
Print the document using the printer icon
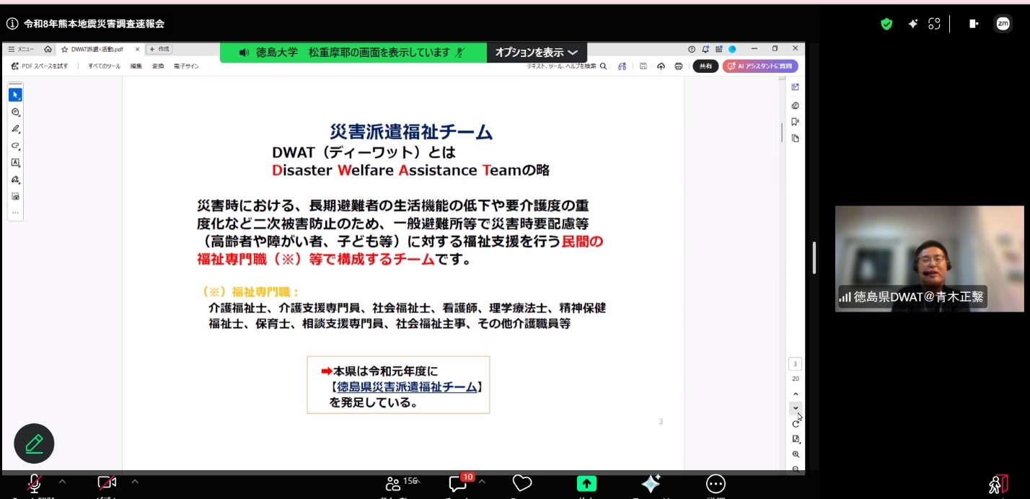678,66
